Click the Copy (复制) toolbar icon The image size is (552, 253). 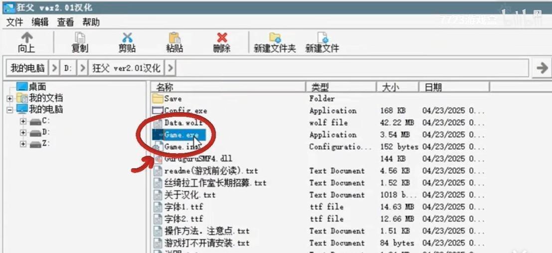point(80,38)
